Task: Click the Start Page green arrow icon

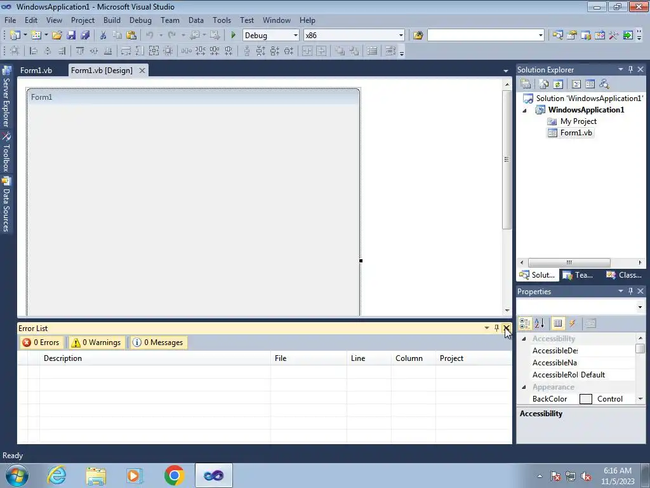Action: tap(628, 36)
